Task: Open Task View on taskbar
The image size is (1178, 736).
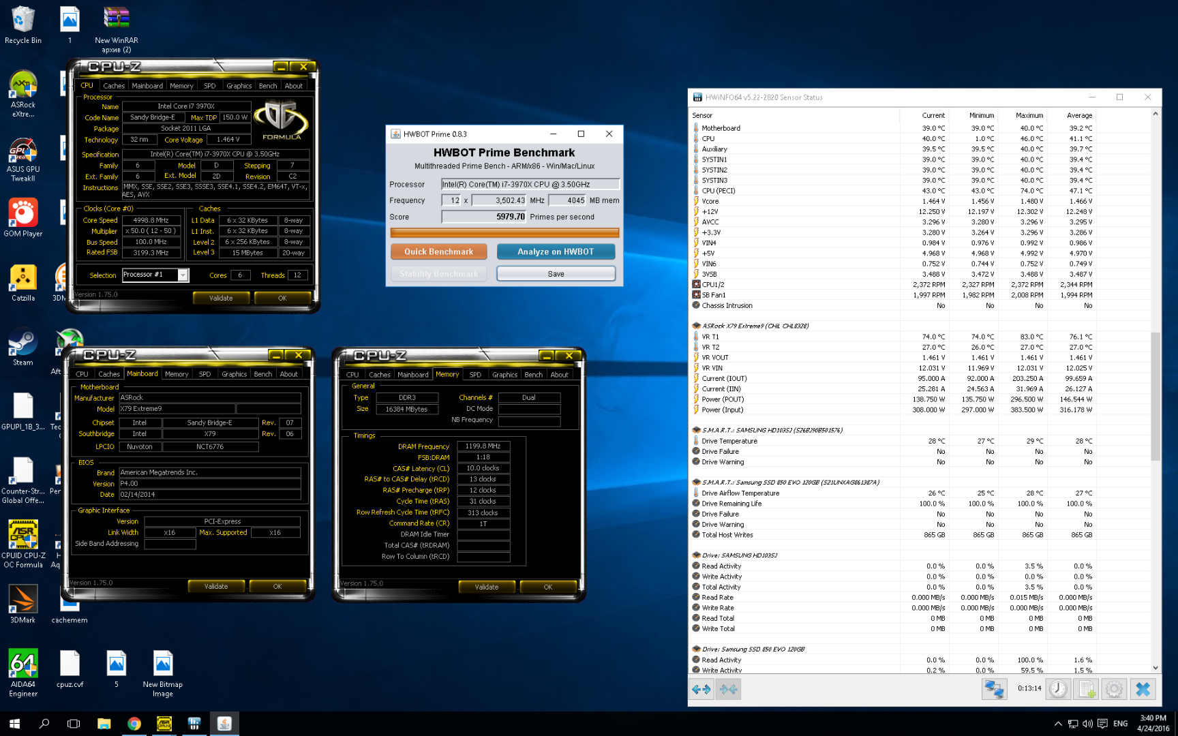Action: [74, 724]
